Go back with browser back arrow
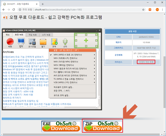This screenshot has width=166, height=136. pyautogui.click(x=4, y=10)
